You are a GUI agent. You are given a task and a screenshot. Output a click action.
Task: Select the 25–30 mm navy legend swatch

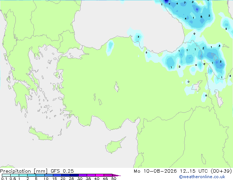tap(74, 175)
